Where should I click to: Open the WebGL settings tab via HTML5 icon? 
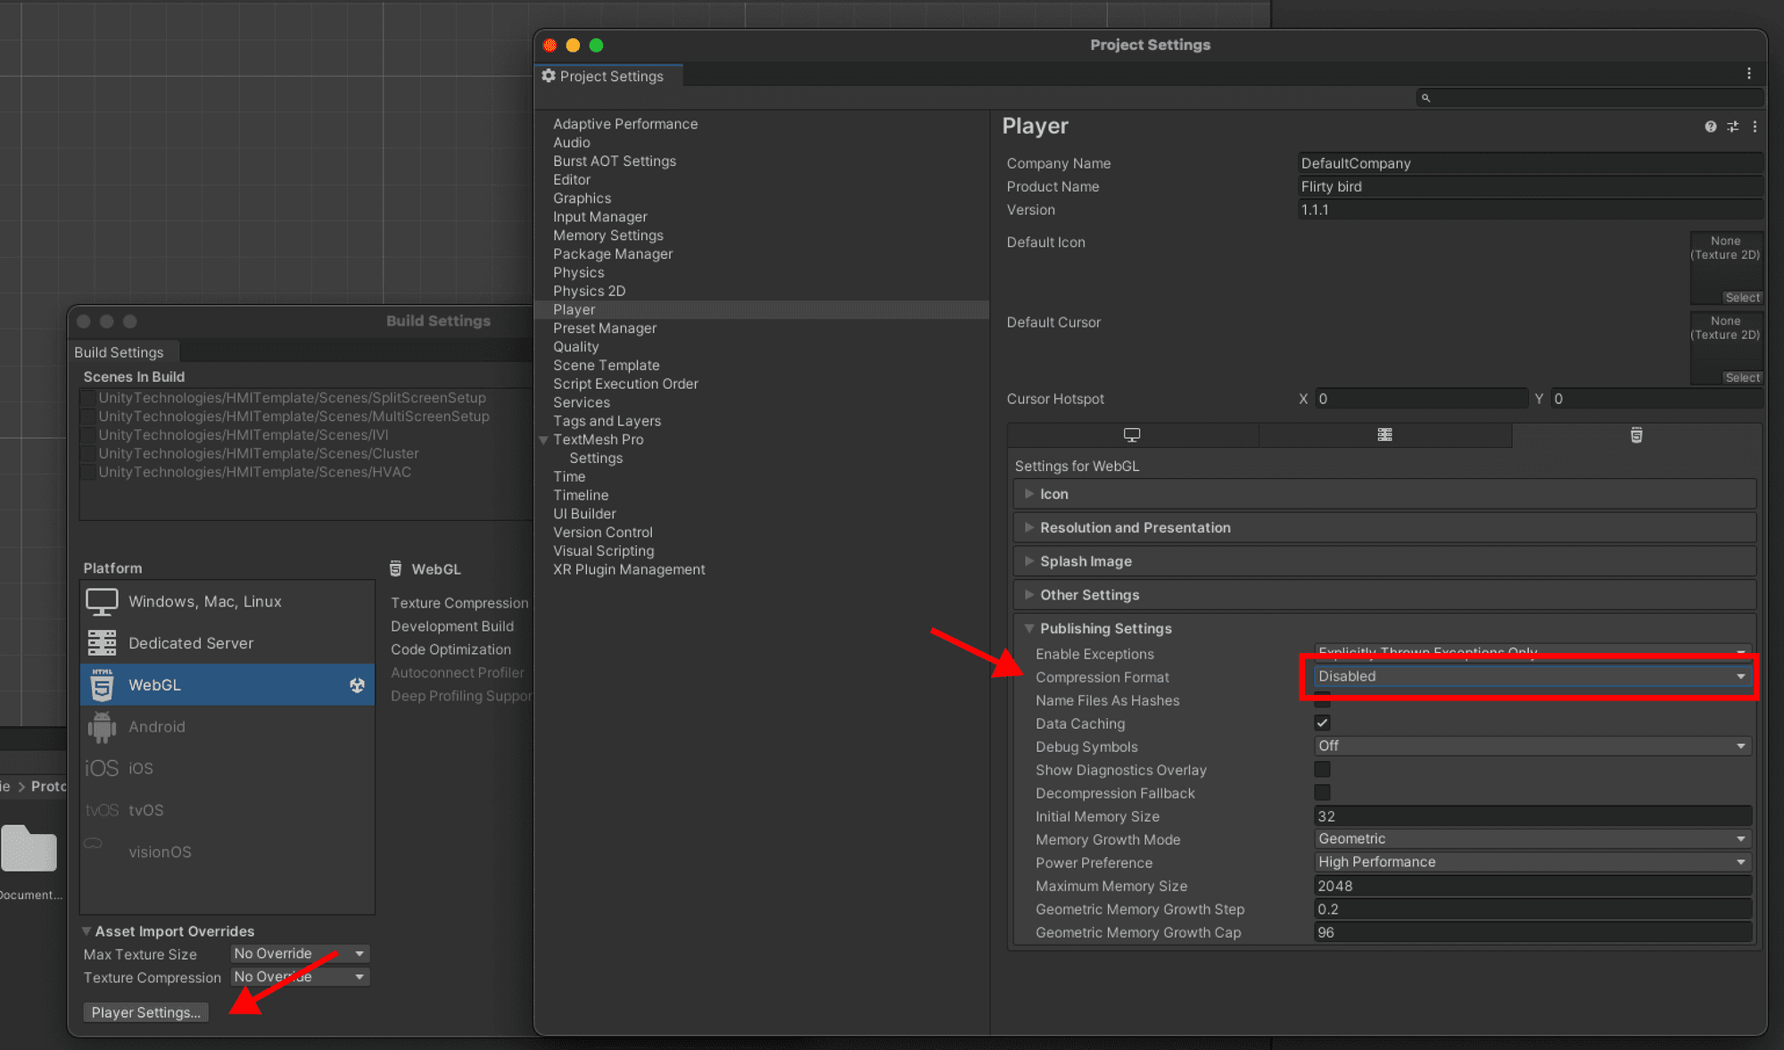click(1637, 435)
